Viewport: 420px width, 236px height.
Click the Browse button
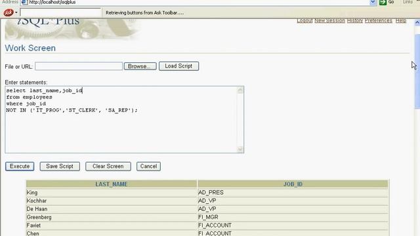(x=140, y=66)
